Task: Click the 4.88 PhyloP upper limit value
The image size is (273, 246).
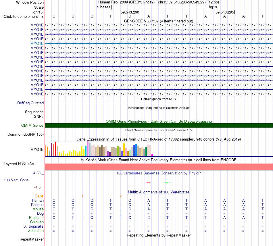Action: click(x=37, y=173)
